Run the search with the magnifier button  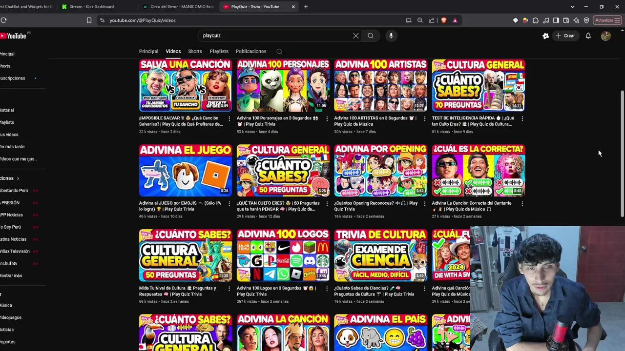click(x=371, y=36)
